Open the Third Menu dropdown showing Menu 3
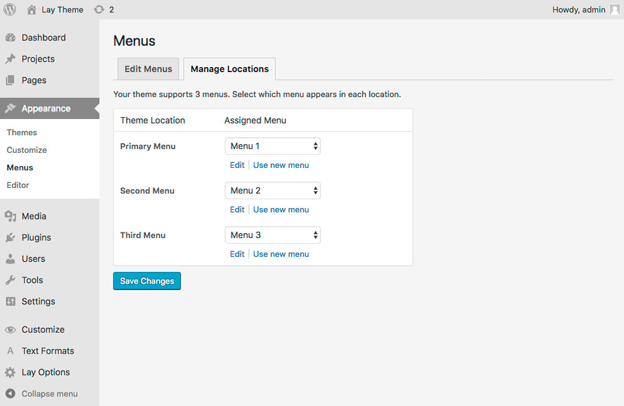Image resolution: width=624 pixels, height=406 pixels. tap(272, 234)
